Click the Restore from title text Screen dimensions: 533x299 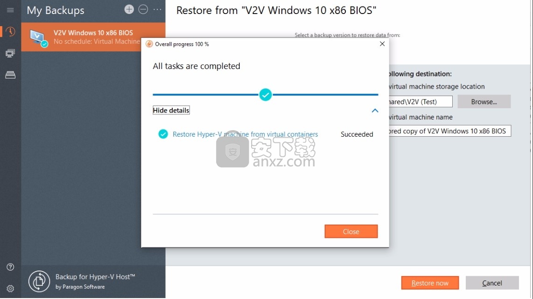pyautogui.click(x=276, y=10)
